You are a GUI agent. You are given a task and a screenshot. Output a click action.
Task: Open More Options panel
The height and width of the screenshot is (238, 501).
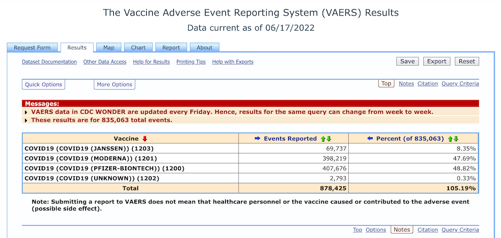point(114,84)
